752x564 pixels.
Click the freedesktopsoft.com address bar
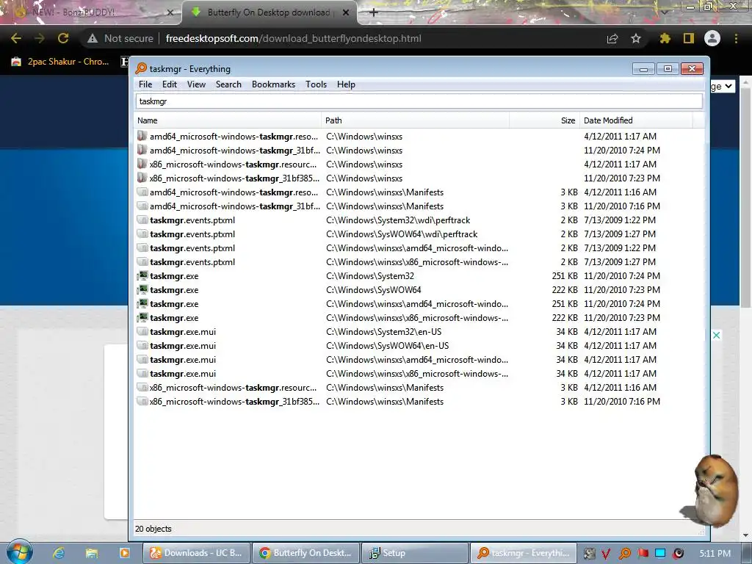click(293, 38)
